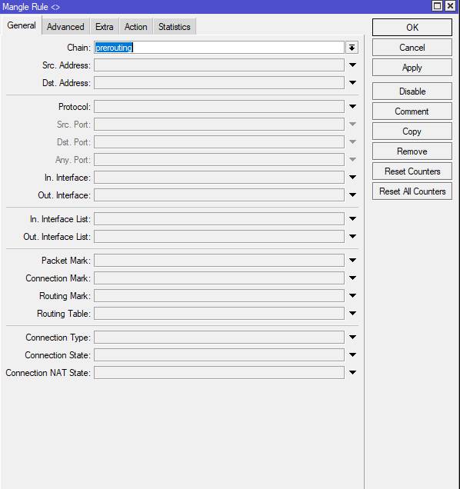Open the Action tab
Image resolution: width=460 pixels, height=489 pixels.
point(135,27)
